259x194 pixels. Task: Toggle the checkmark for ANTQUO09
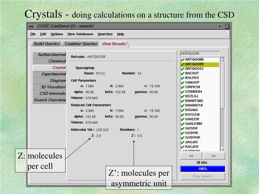click(183, 64)
